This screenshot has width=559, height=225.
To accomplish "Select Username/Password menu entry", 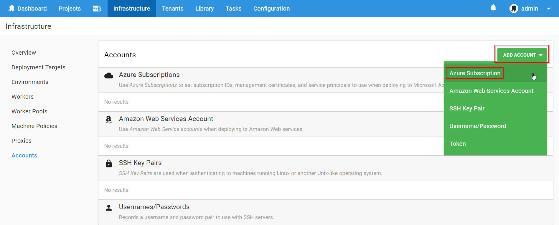I will tap(495, 126).
